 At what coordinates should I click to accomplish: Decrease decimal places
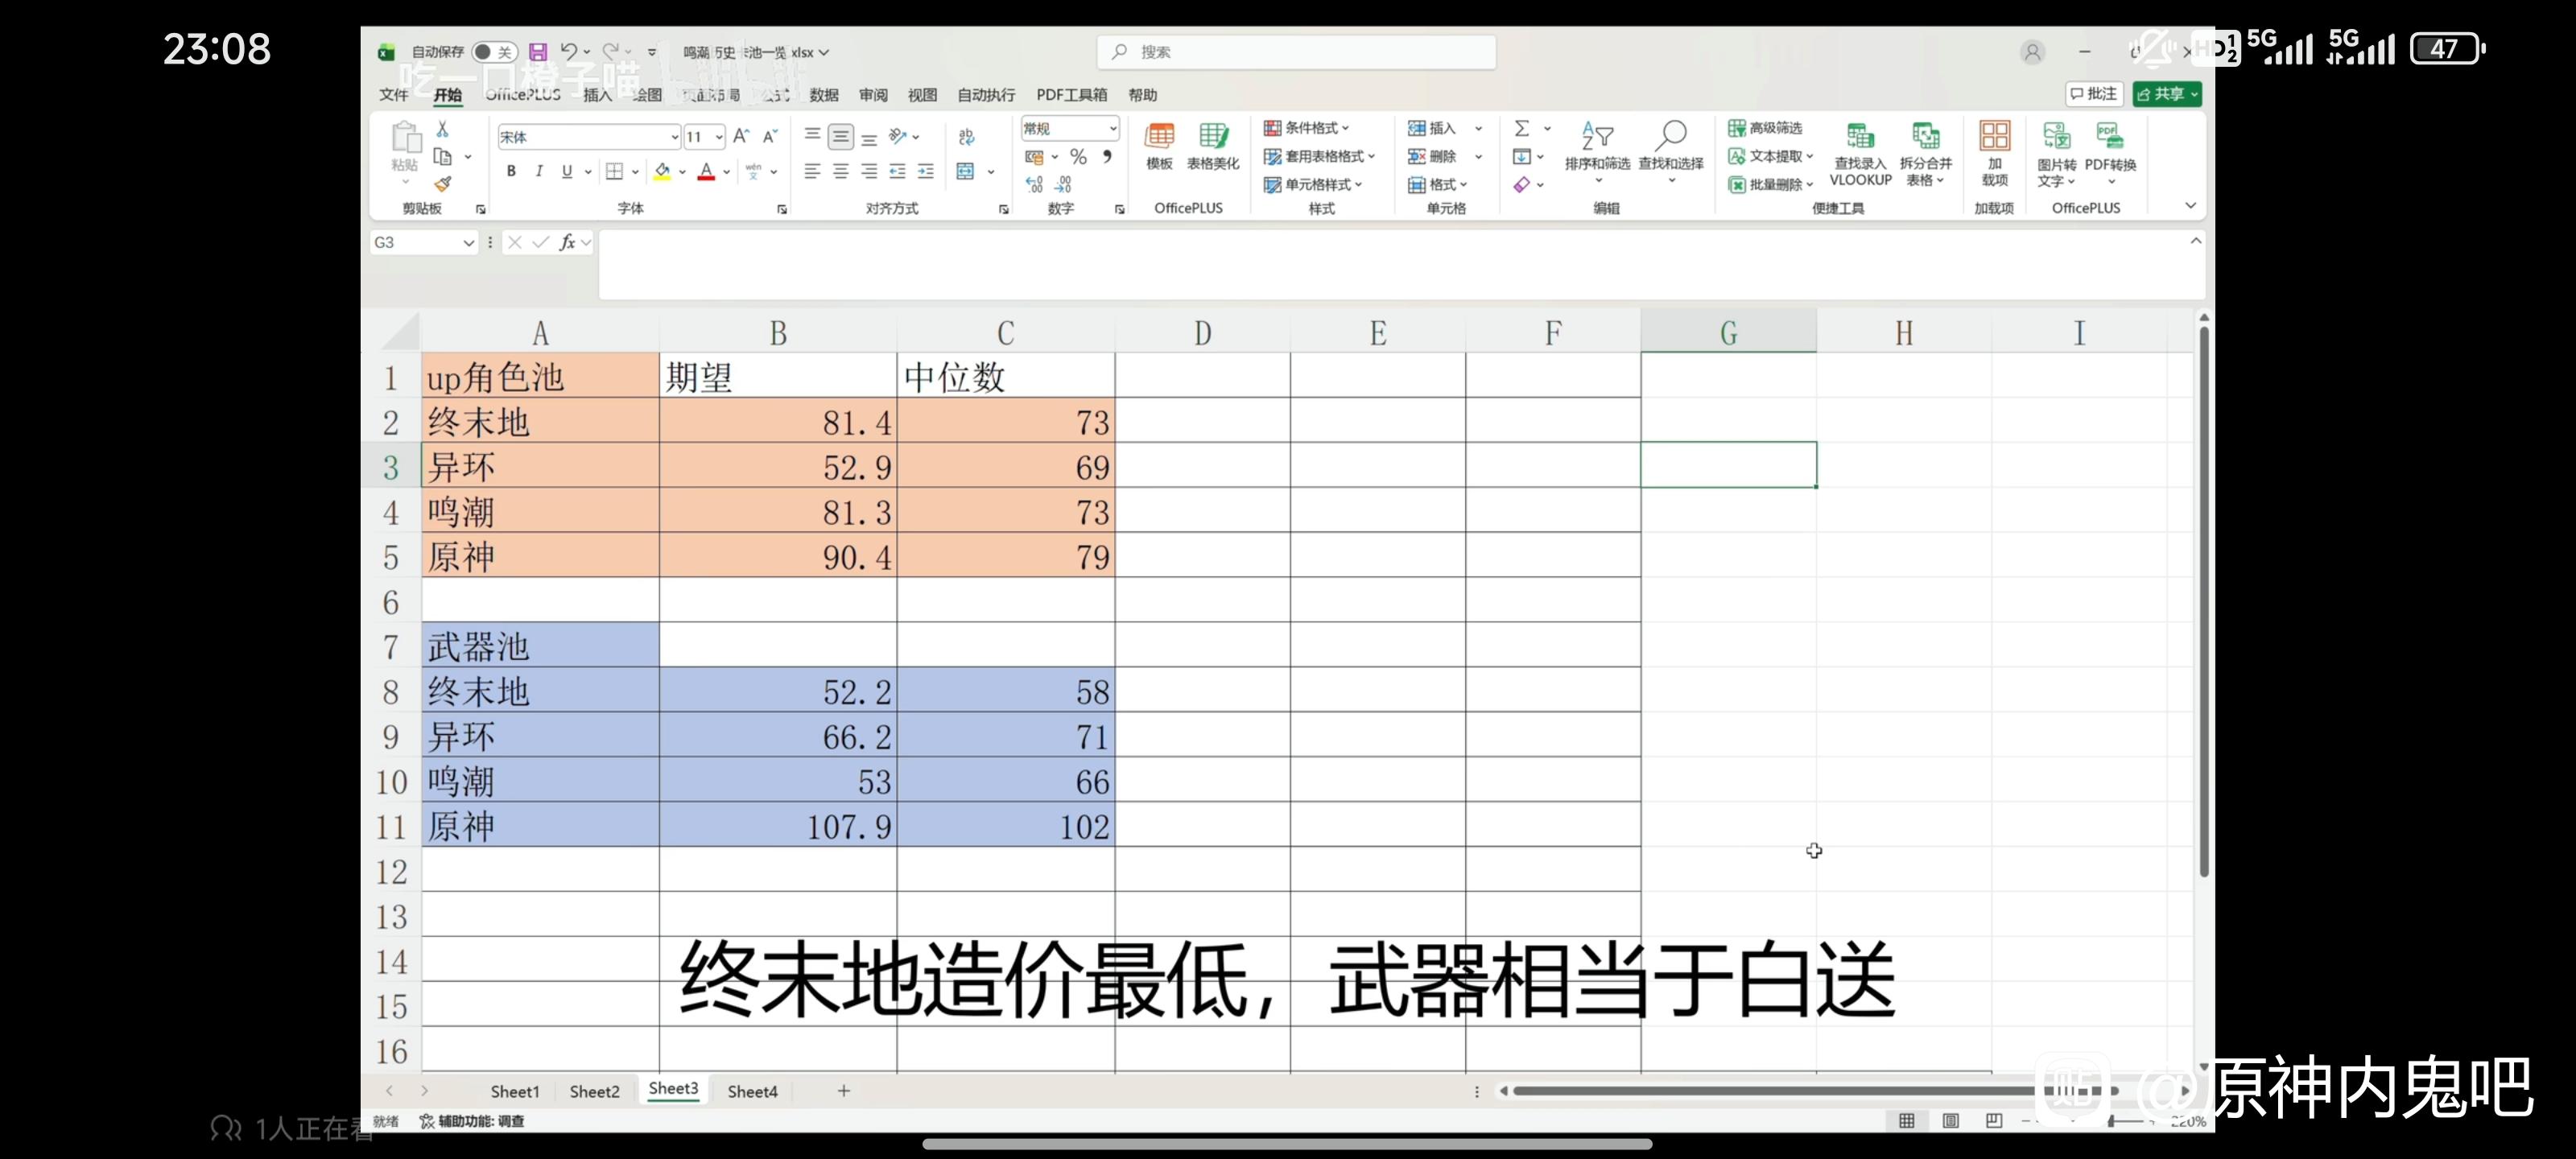point(1063,184)
